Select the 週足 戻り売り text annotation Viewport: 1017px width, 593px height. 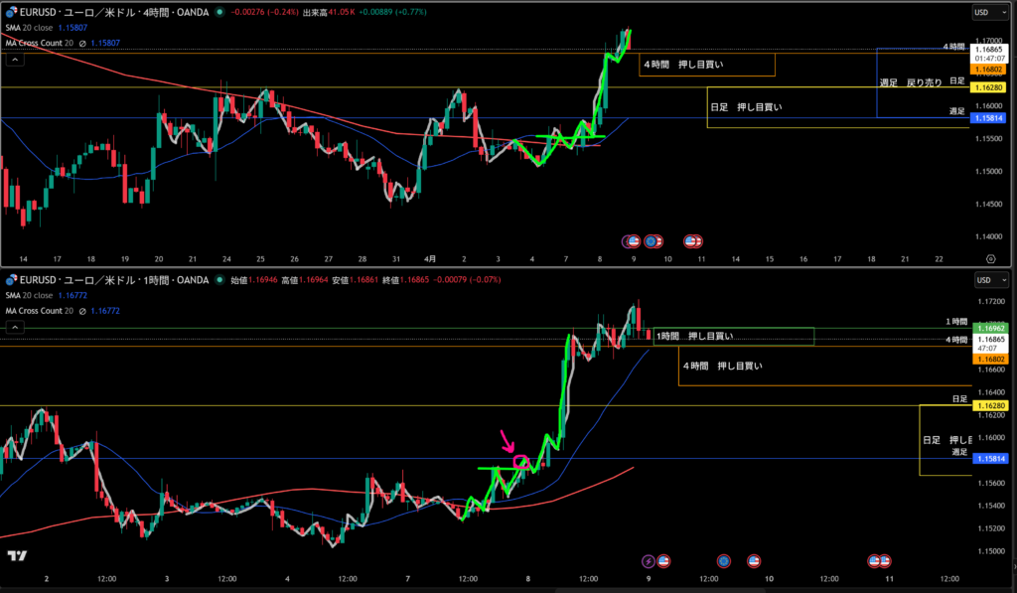tap(910, 83)
